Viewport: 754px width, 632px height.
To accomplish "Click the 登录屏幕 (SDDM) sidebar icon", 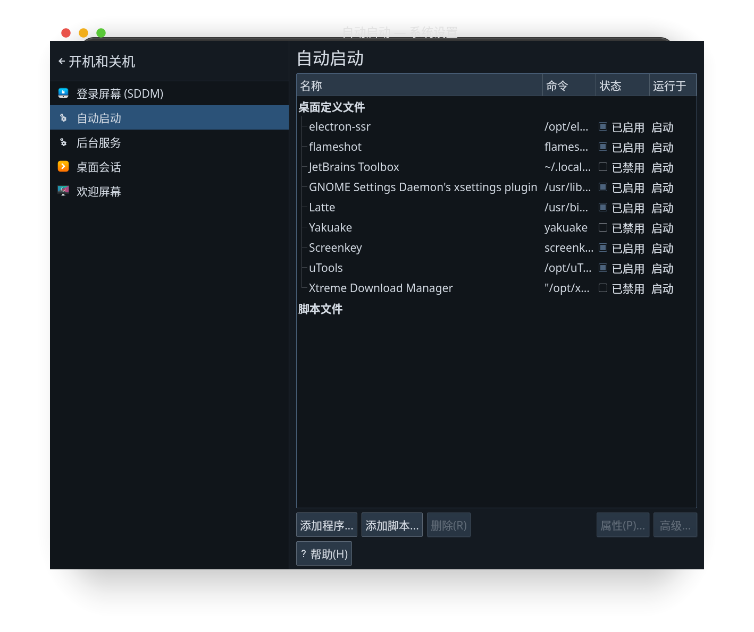I will pyautogui.click(x=63, y=93).
